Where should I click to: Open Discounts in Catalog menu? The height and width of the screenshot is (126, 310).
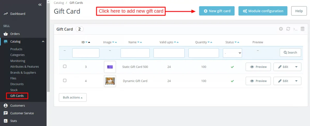pyautogui.click(x=17, y=84)
